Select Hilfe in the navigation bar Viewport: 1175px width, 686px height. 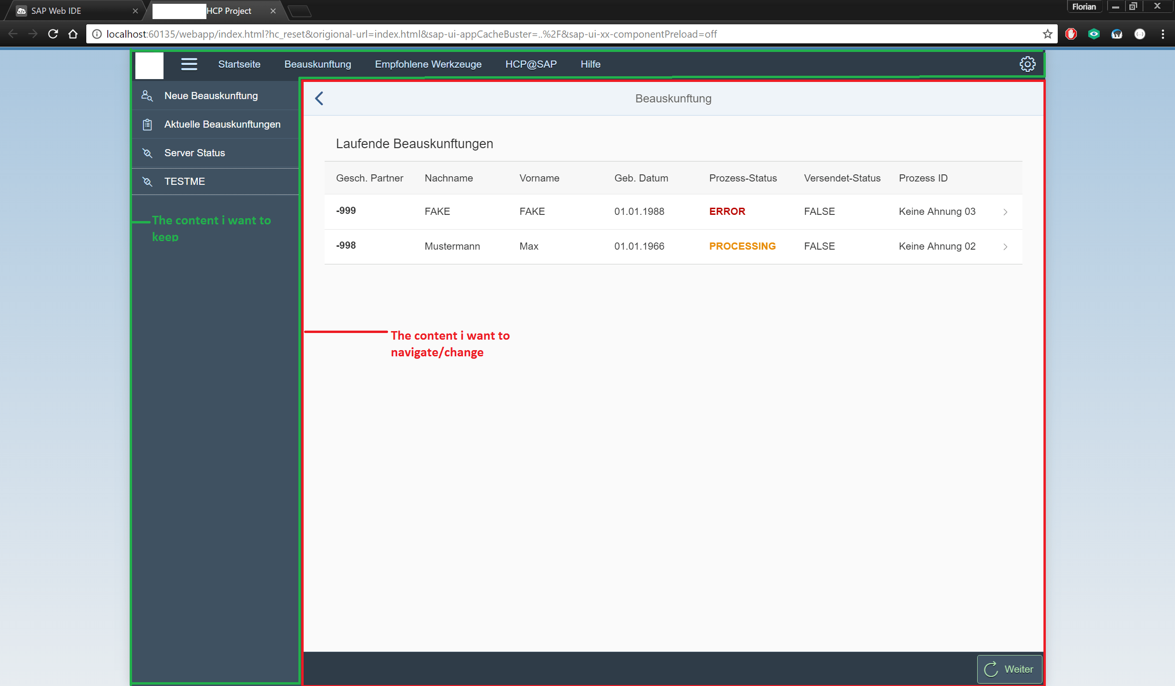590,64
